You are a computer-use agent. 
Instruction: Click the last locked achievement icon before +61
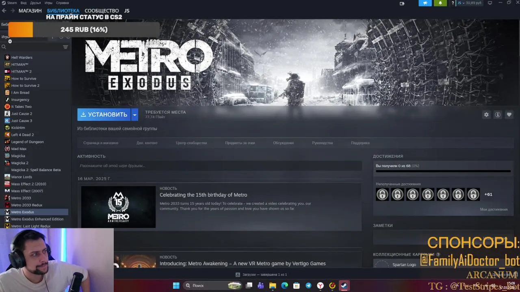point(473,194)
